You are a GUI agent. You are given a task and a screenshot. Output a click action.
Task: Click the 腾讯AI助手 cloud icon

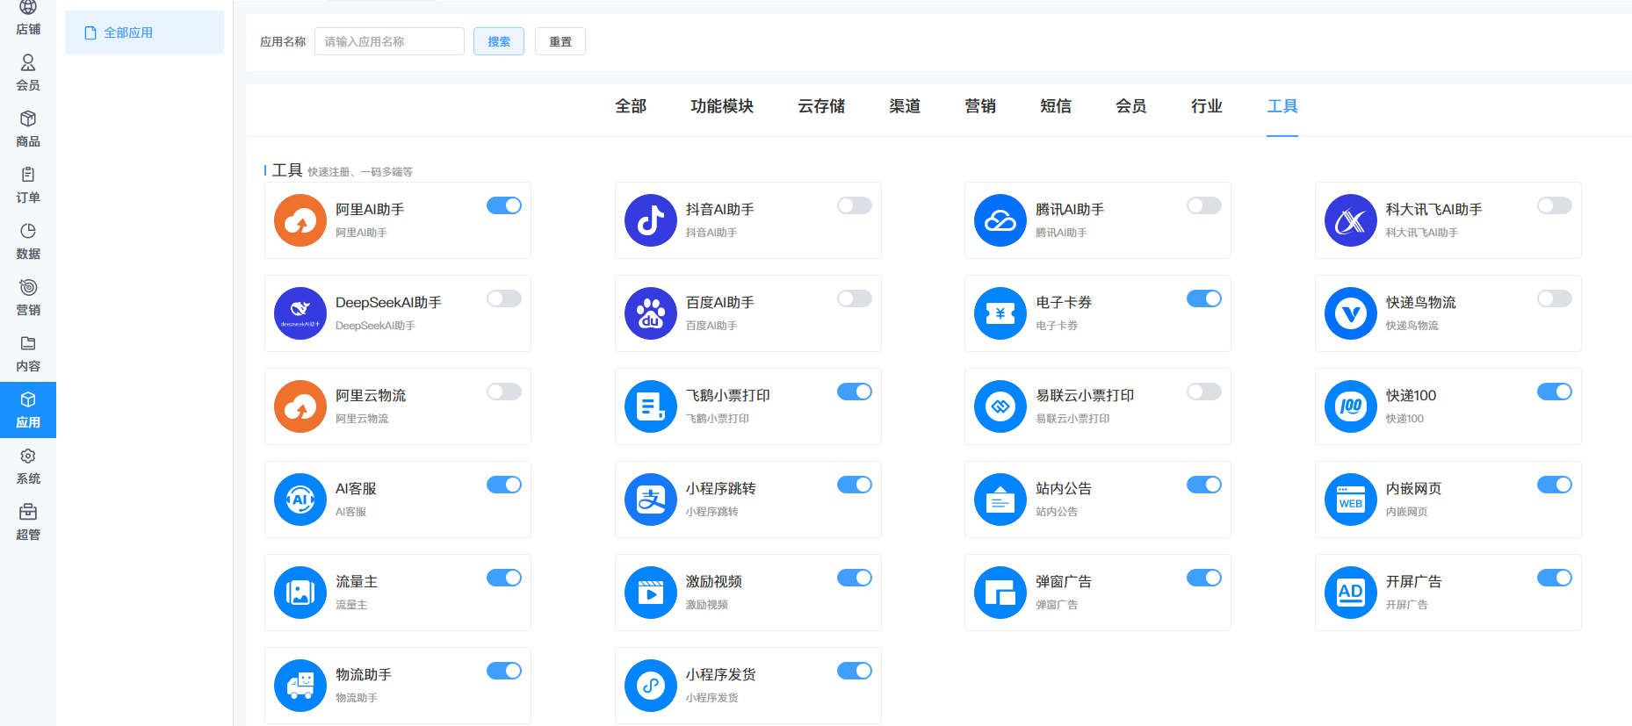tap(1000, 220)
